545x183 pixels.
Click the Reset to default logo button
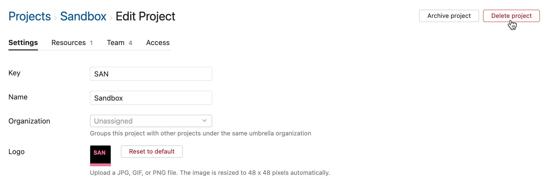click(x=152, y=152)
